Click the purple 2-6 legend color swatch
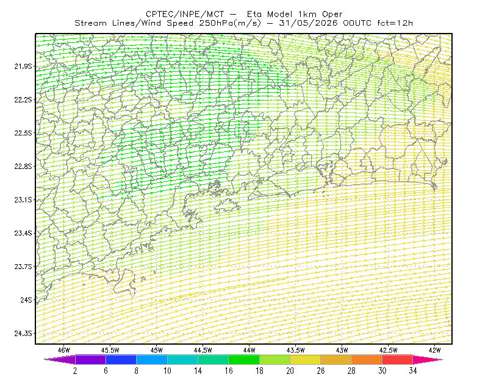The width and height of the screenshot is (488, 377). (90, 359)
